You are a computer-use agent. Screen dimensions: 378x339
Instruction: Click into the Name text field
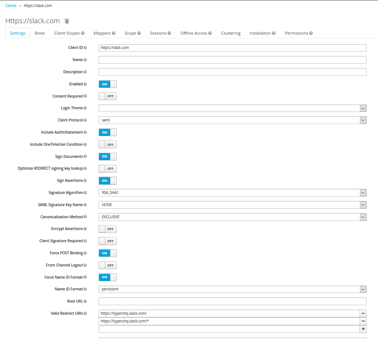point(232,60)
